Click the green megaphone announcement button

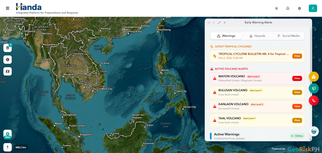click(314, 88)
